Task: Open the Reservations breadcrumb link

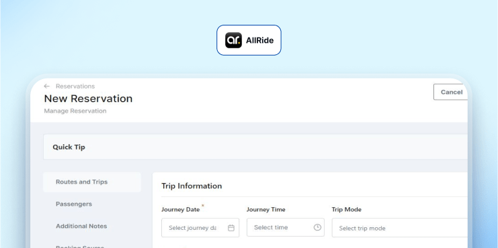Action: [75, 86]
